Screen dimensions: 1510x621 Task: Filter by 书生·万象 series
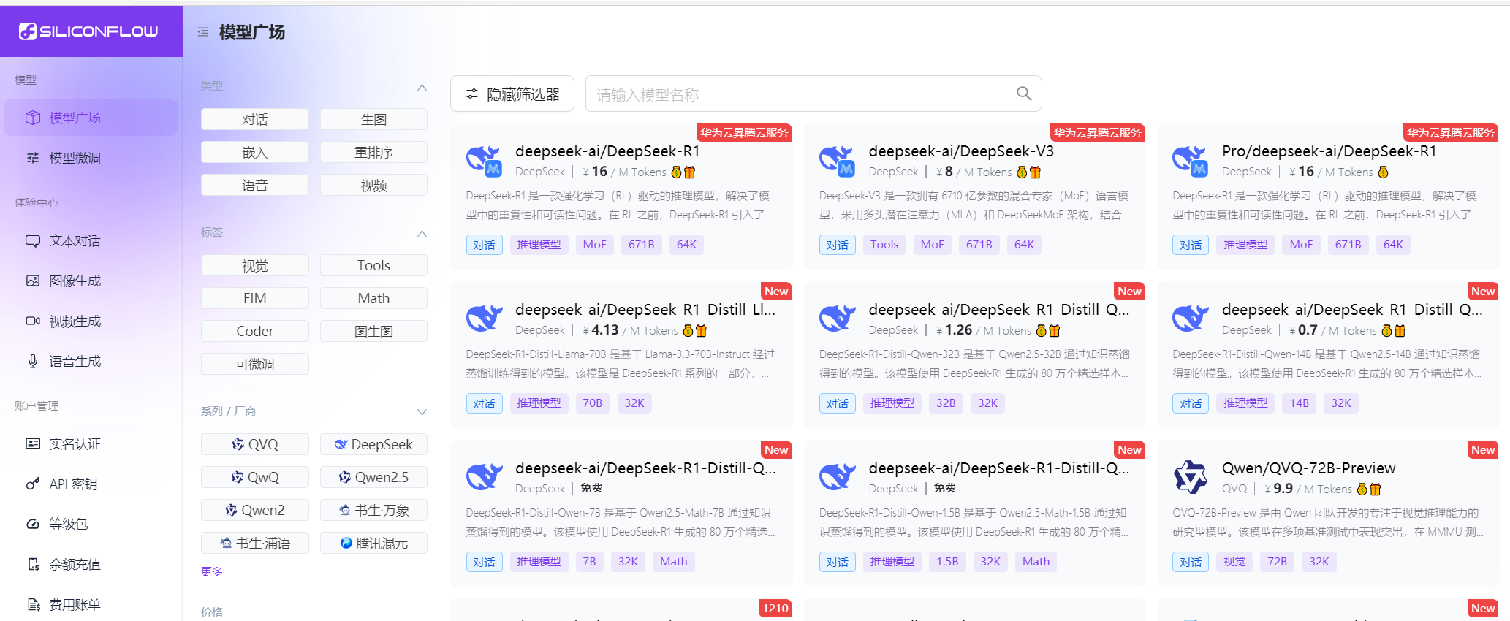tap(373, 510)
